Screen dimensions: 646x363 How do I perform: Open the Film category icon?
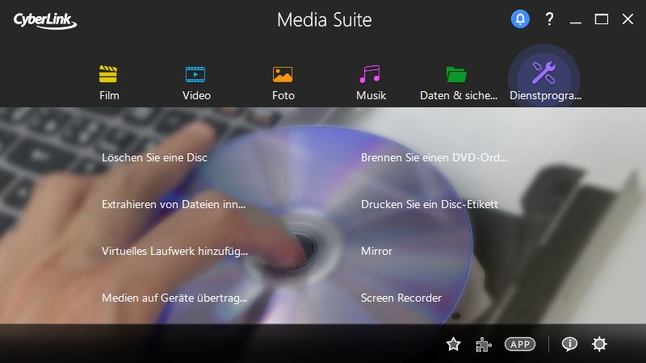click(109, 75)
